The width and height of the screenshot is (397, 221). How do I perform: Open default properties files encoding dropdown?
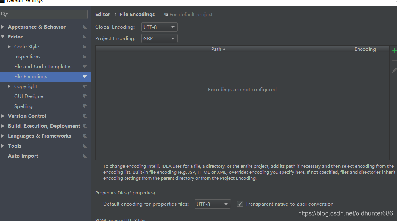pyautogui.click(x=212, y=204)
